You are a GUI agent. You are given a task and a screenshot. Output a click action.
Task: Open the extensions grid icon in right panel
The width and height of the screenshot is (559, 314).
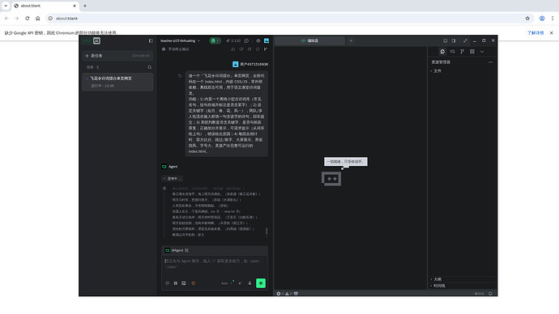point(472,52)
